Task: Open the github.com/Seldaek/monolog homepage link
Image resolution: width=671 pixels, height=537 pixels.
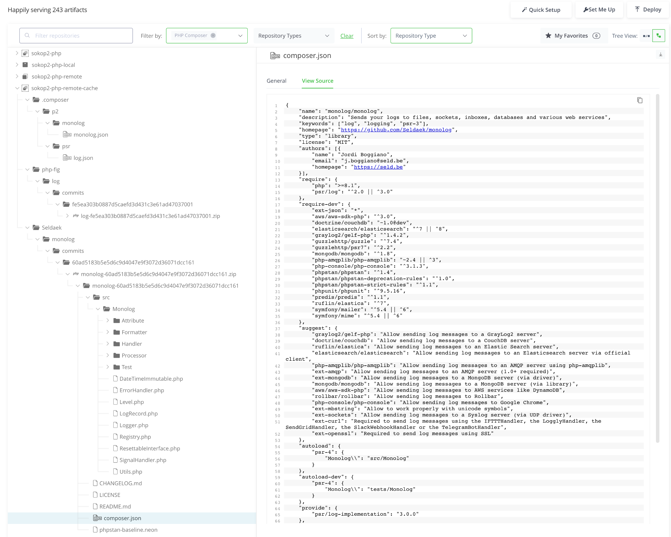Action: [x=396, y=130]
